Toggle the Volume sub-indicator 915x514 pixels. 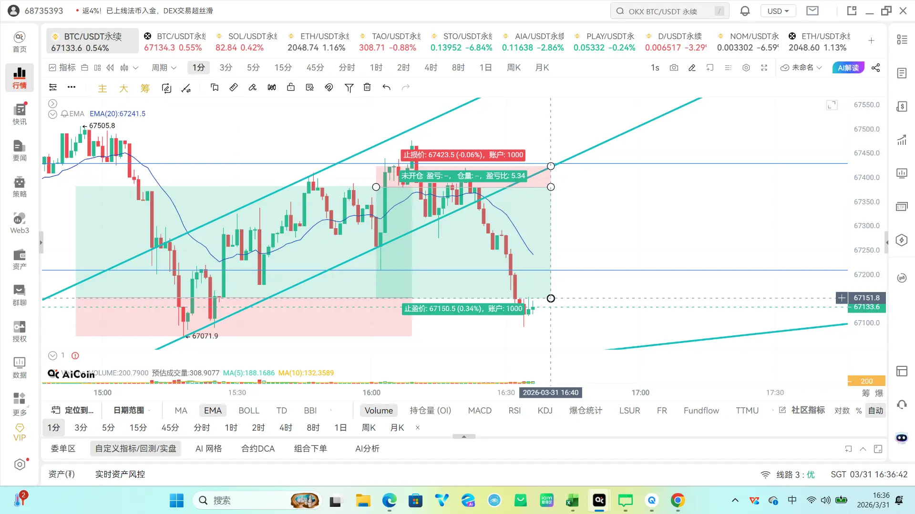pyautogui.click(x=379, y=411)
